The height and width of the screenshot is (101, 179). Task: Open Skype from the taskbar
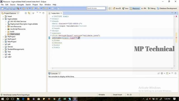(70, 99)
